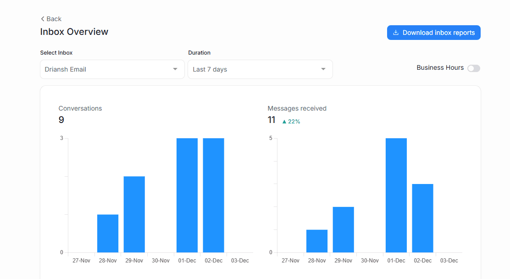Screen dimensions: 510x279
Task: Click the 03-Dec axis label in Messages received chart
Action: [x=449, y=260]
